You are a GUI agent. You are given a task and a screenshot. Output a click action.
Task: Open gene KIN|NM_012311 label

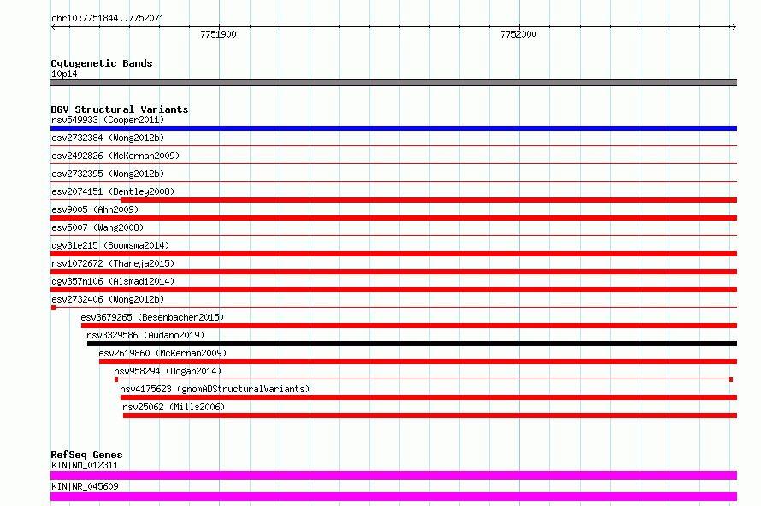tap(85, 465)
